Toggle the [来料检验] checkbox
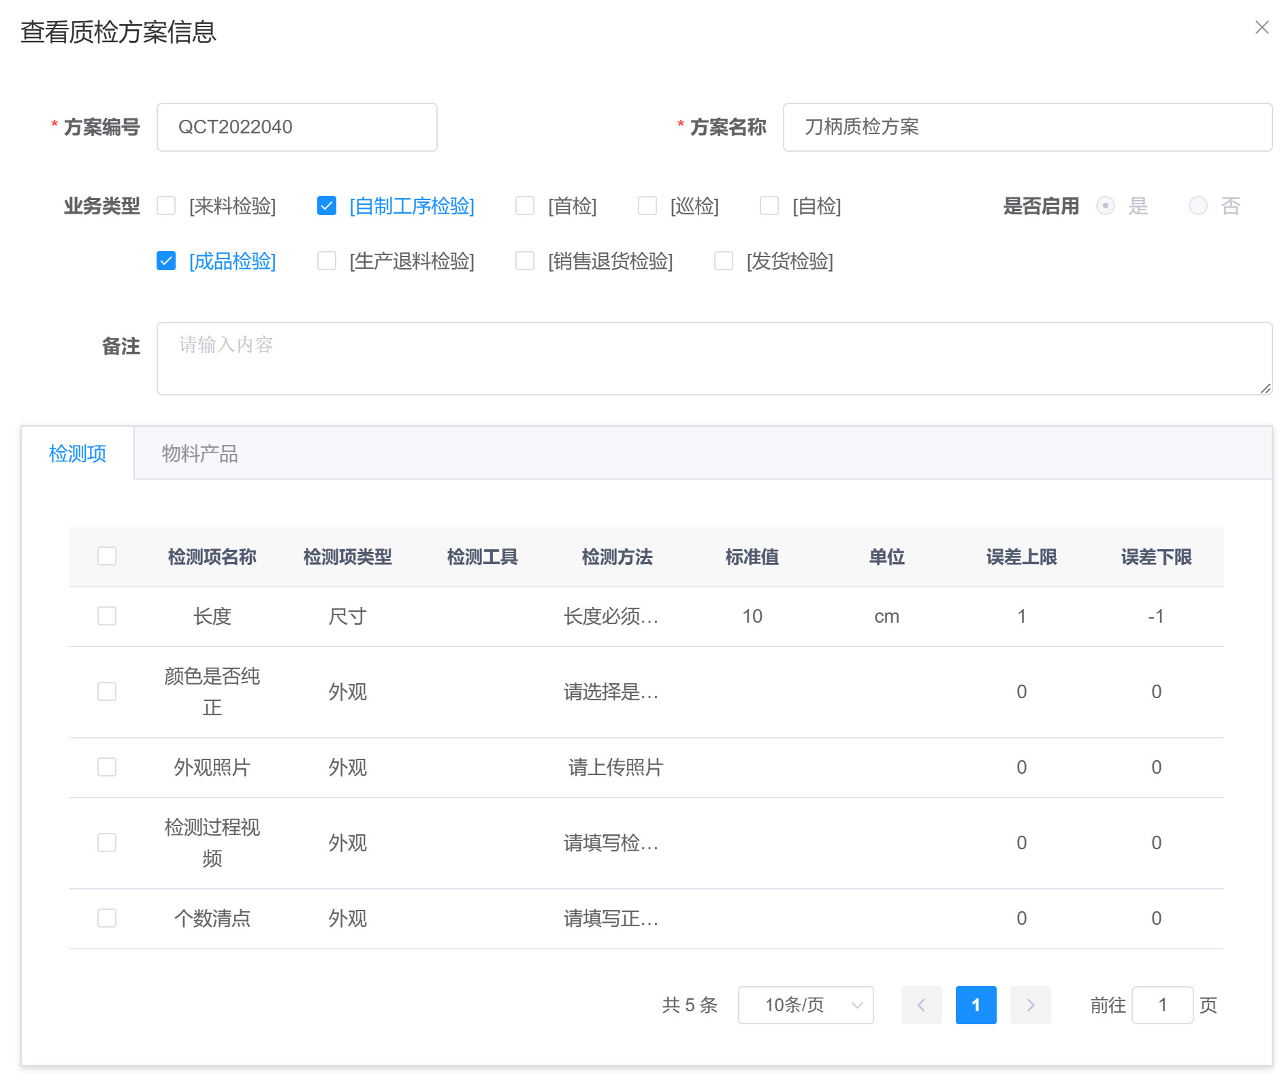The width and height of the screenshot is (1284, 1080). click(166, 206)
